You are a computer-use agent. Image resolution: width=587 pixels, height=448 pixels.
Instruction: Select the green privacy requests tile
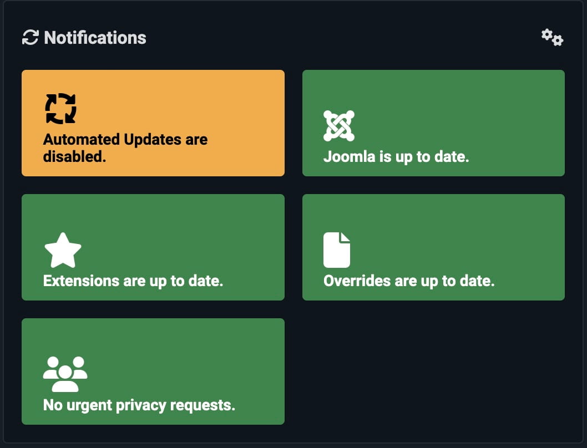pos(153,371)
